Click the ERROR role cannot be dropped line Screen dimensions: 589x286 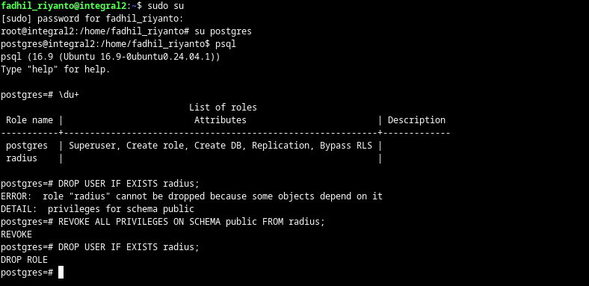[x=191, y=196]
